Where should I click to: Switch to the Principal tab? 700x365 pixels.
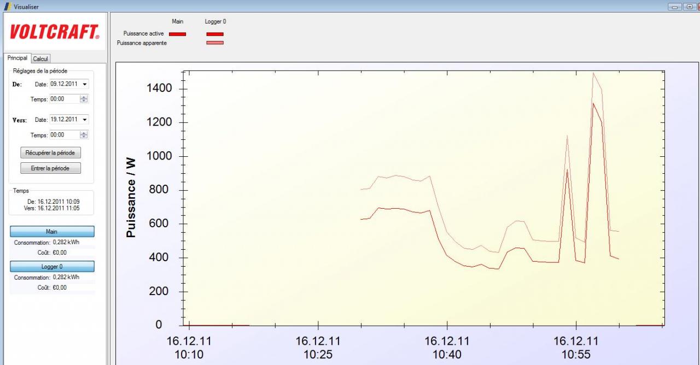[x=17, y=58]
